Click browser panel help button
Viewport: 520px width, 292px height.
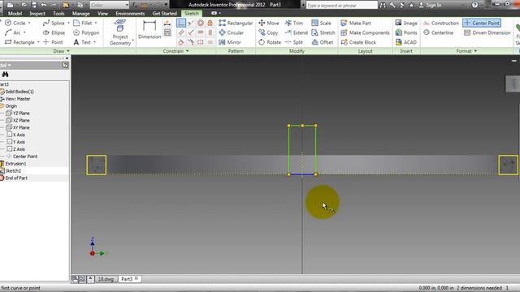(x=65, y=65)
